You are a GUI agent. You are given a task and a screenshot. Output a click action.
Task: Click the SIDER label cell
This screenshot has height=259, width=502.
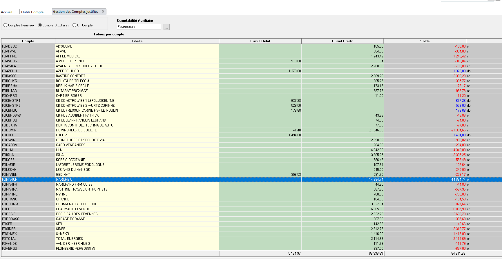tap(137, 229)
